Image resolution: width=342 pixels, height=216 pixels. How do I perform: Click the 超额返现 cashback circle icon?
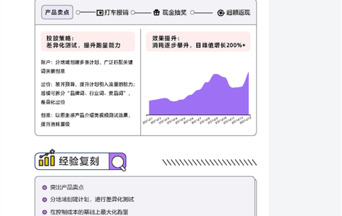(221, 13)
